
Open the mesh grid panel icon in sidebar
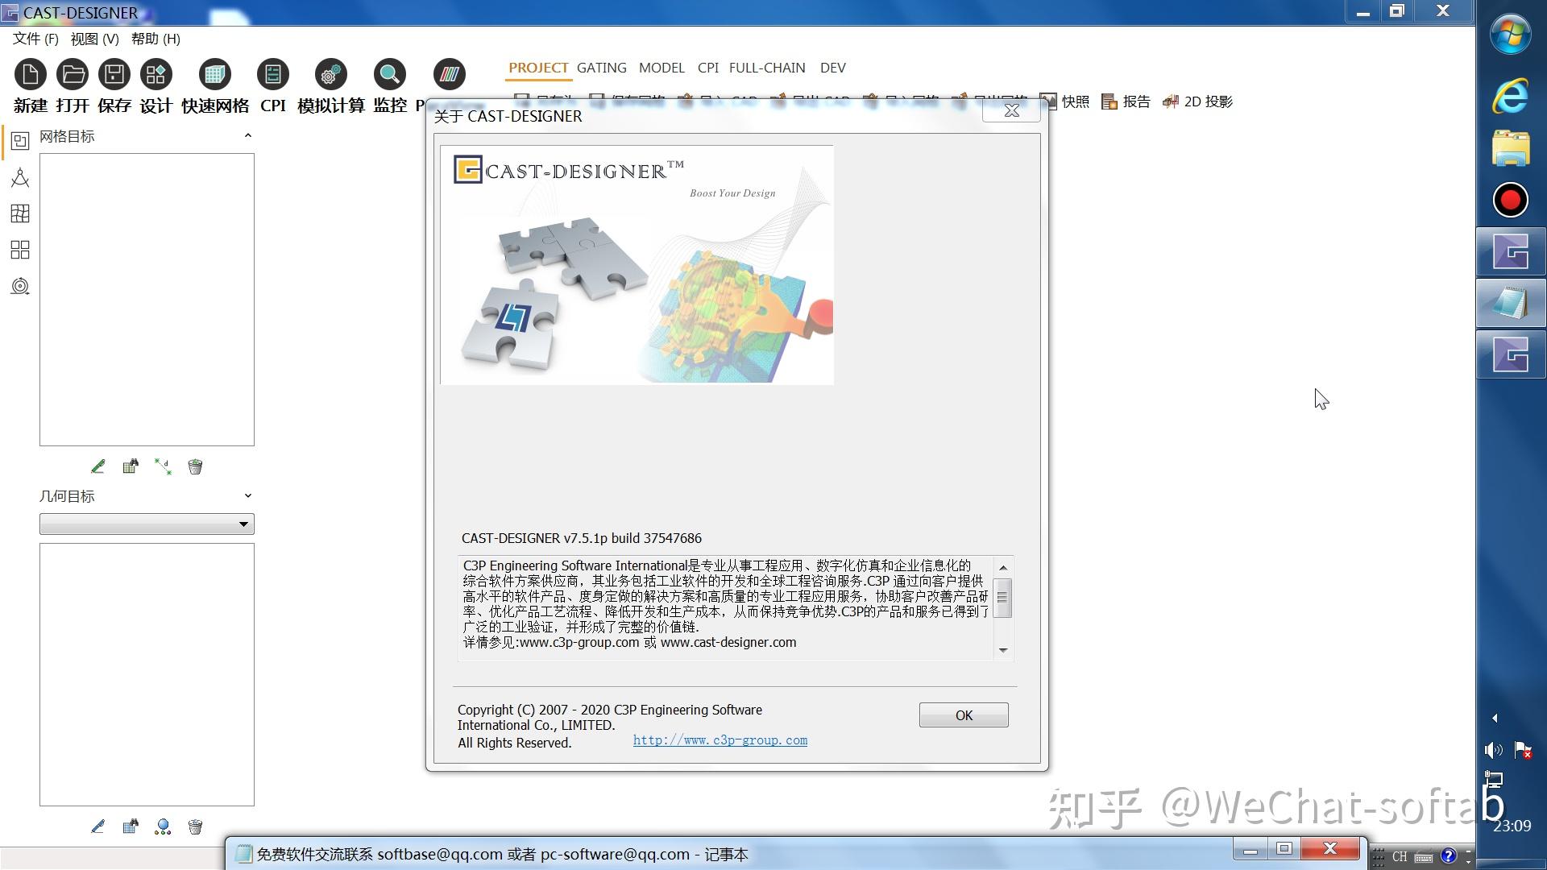click(x=19, y=213)
